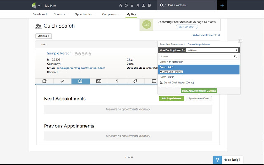The width and height of the screenshot is (264, 165).
Task: Open the logo dropdown arrow
Action: point(39,5)
